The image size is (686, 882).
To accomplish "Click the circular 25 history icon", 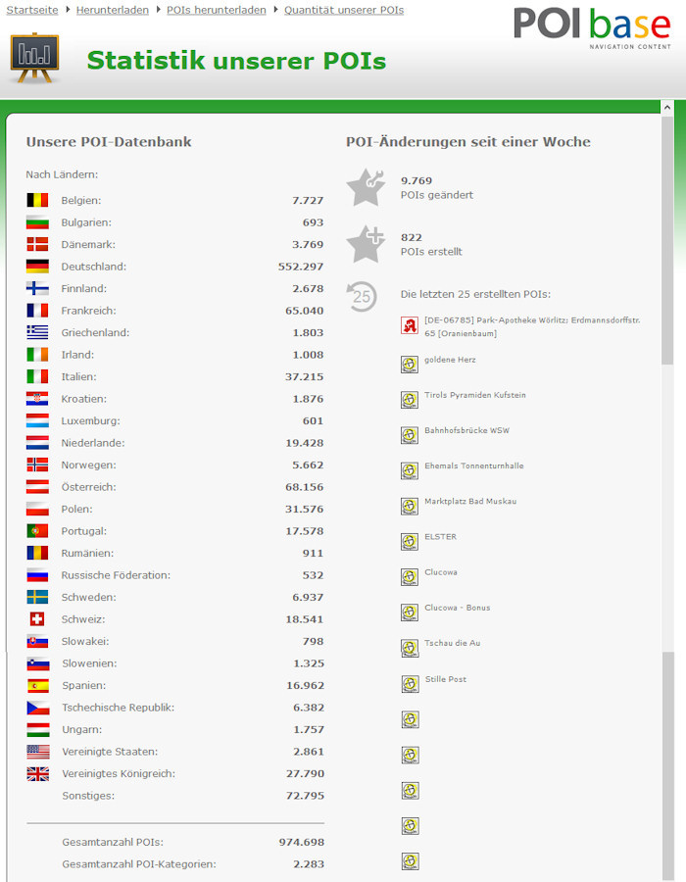I will (362, 296).
